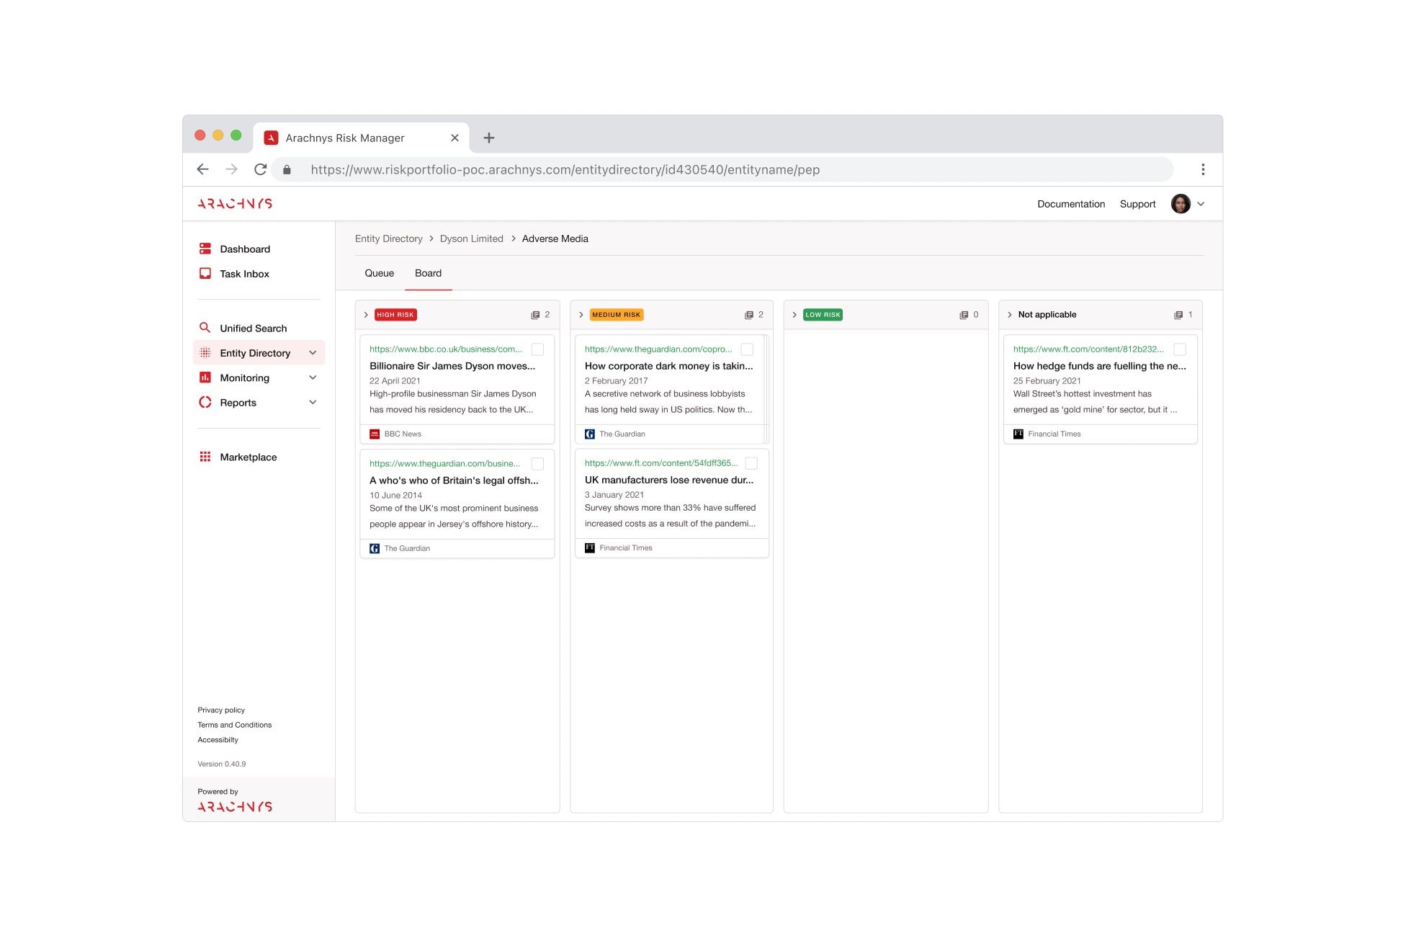
Task: Open 'UK manufacturers lose revenue' article title
Action: (669, 480)
